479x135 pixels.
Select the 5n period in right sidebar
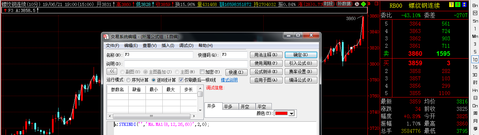click(x=475, y=21)
